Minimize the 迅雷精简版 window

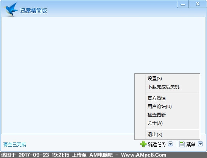183,4
